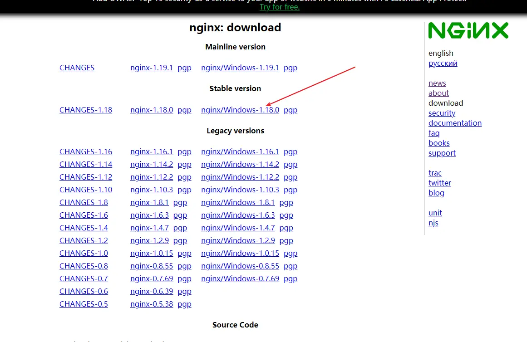Download nginx/Windows-1.0.15
The image size is (527, 342).
click(x=240, y=253)
